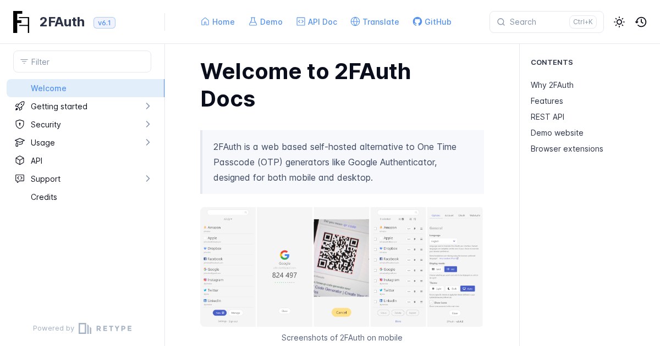660x346 pixels.
Task: Expand the Support section chevron
Action: point(147,178)
